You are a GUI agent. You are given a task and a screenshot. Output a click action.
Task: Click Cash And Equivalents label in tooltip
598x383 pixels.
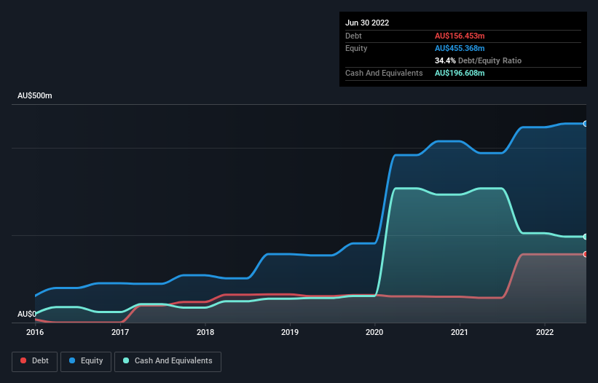(384, 73)
